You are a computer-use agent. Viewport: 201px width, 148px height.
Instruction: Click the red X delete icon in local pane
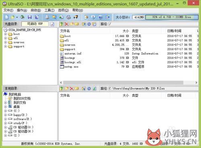72,88
